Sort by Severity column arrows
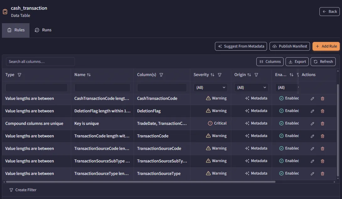Screen dimensions: 342x199 pyautogui.click(x=212, y=75)
